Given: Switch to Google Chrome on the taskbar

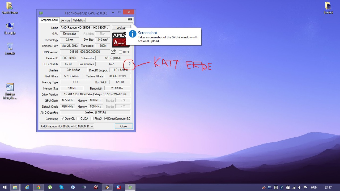Looking at the screenshot, I should [x=39, y=187].
